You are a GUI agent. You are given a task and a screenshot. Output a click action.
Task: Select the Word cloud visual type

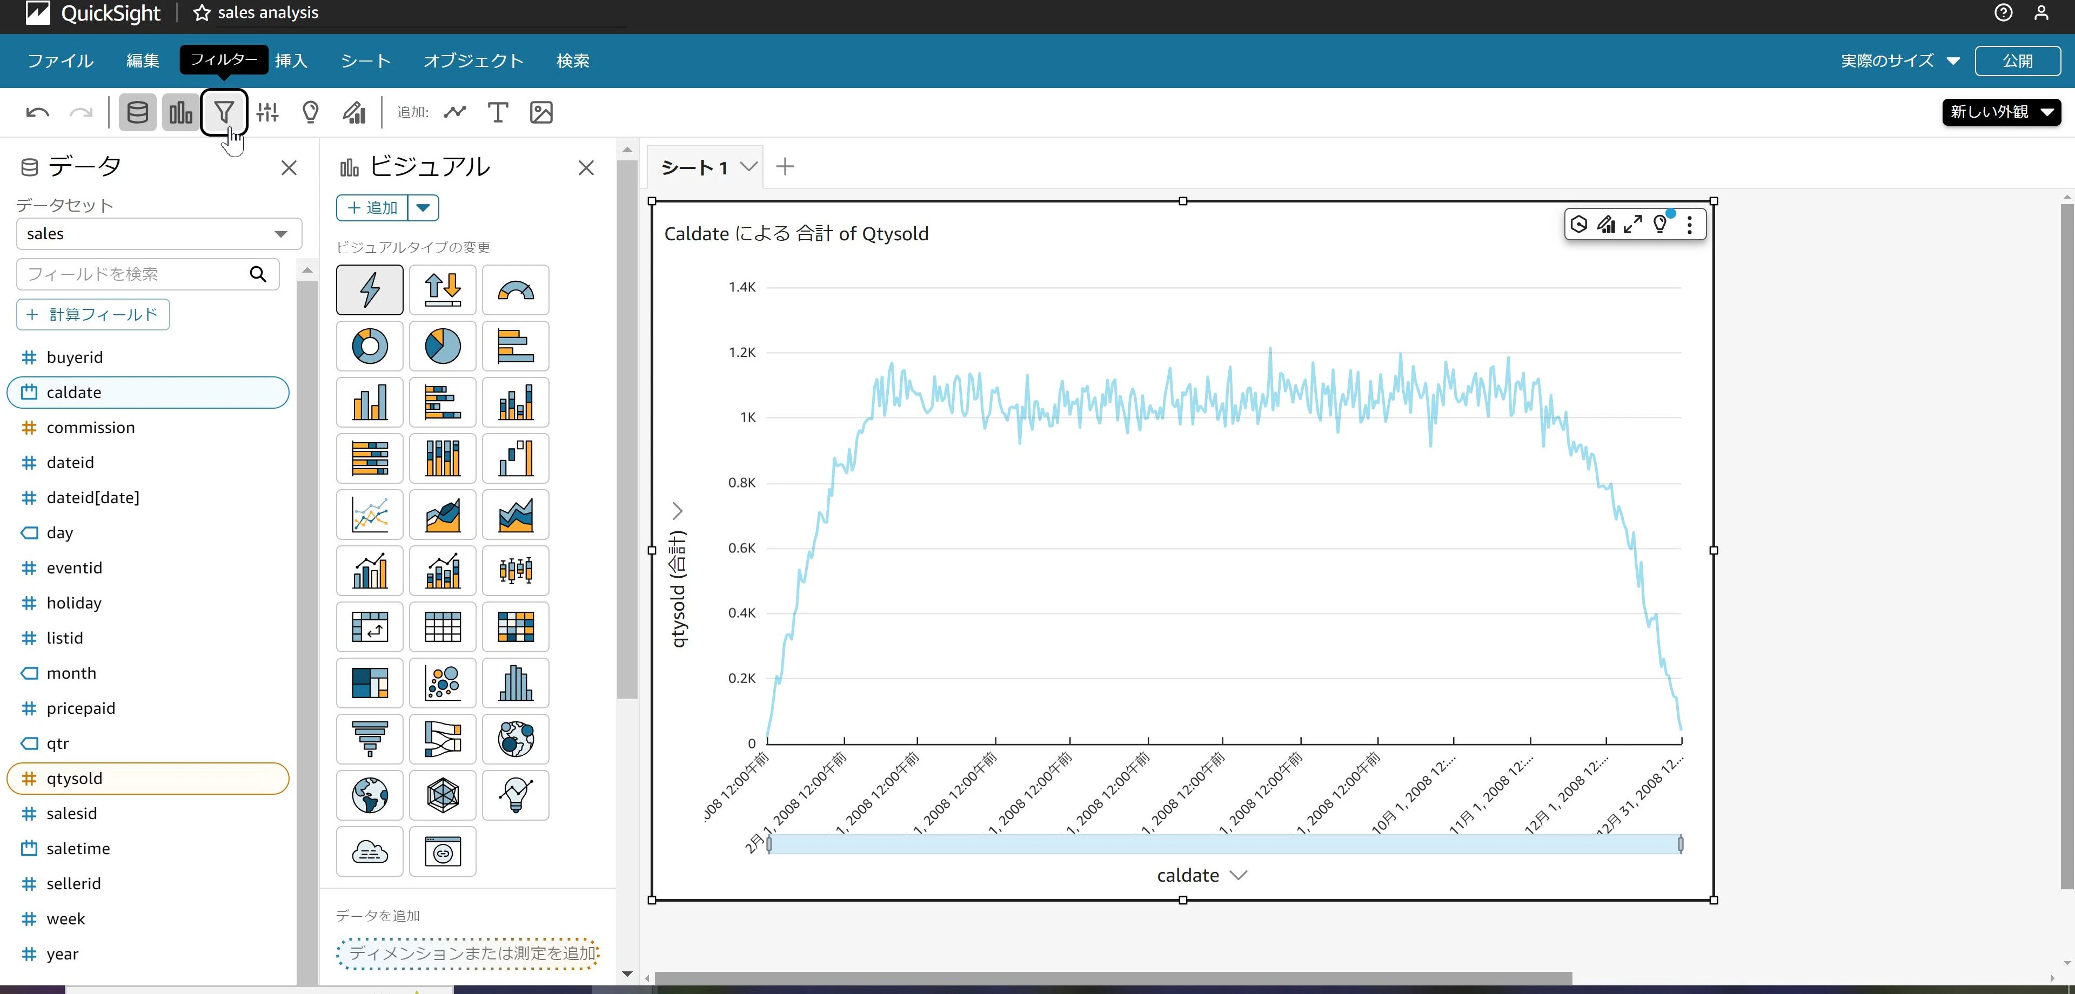370,851
